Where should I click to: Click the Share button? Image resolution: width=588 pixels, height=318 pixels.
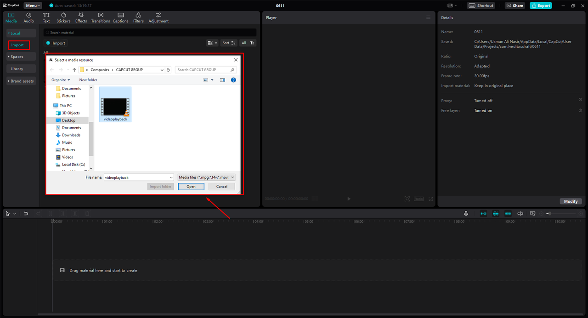pos(515,6)
